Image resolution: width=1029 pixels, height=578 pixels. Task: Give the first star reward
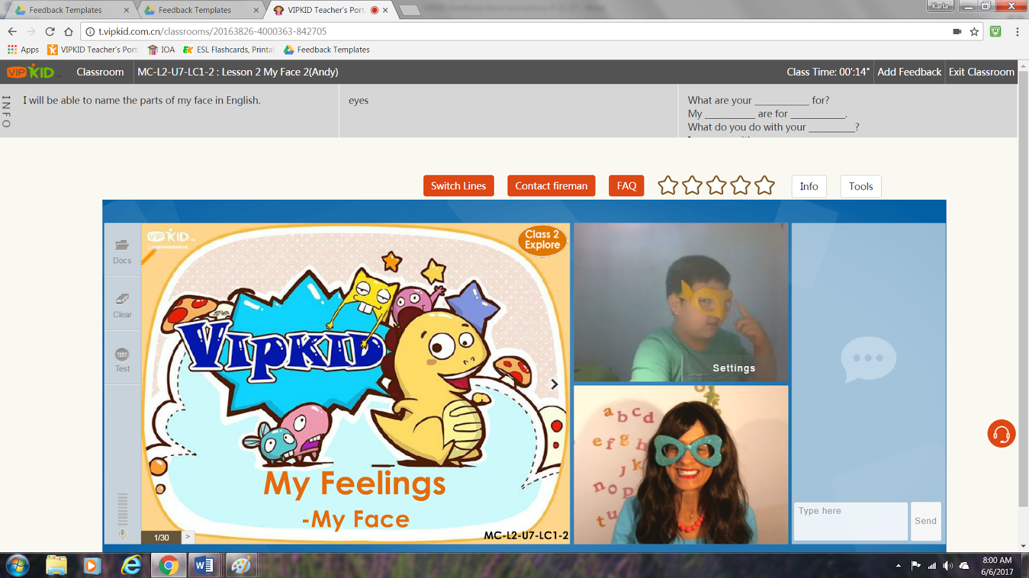coord(668,186)
